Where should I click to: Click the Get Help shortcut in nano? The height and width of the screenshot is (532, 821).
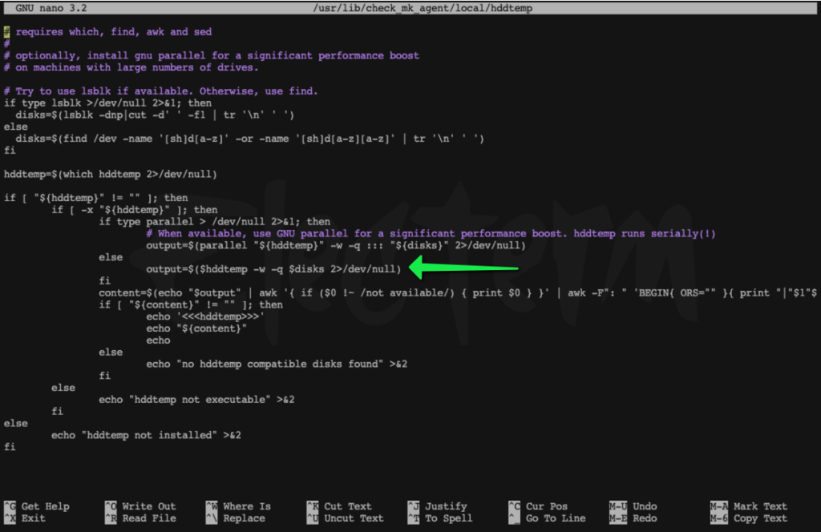37,506
